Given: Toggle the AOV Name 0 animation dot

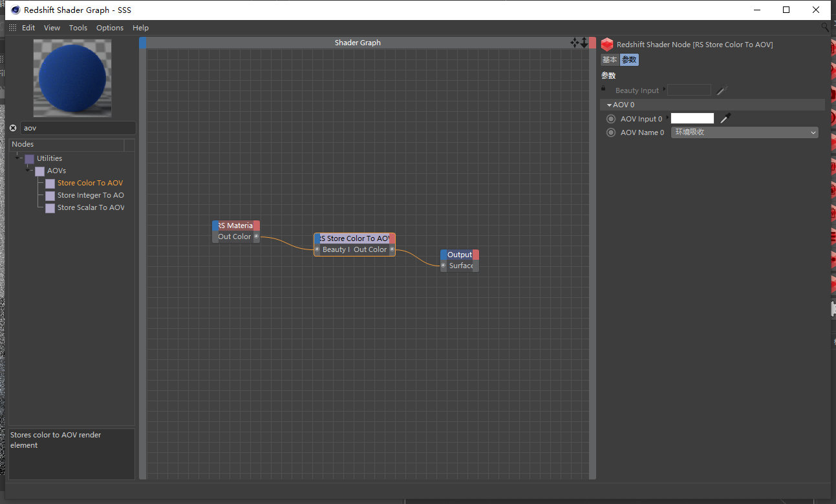Looking at the screenshot, I should pyautogui.click(x=611, y=132).
